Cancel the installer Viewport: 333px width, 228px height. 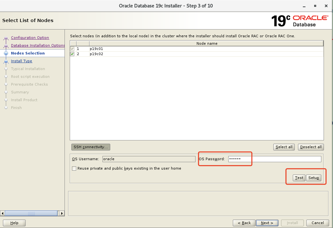[x=318, y=223]
